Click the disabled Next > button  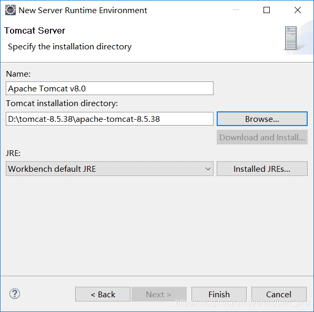point(159,294)
